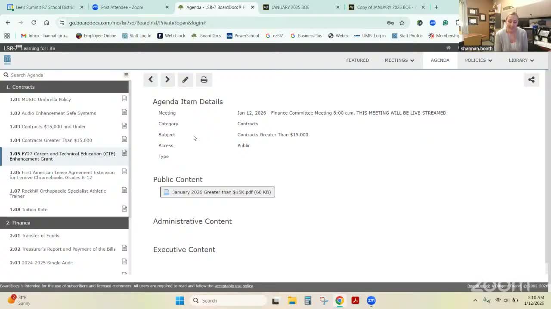
Task: Click the Windows taskbar search box
Action: pyautogui.click(x=228, y=300)
